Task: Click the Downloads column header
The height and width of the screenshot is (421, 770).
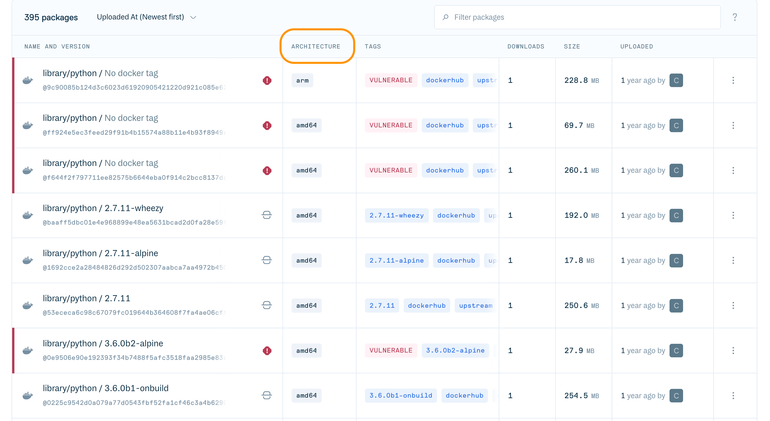Action: pos(526,46)
